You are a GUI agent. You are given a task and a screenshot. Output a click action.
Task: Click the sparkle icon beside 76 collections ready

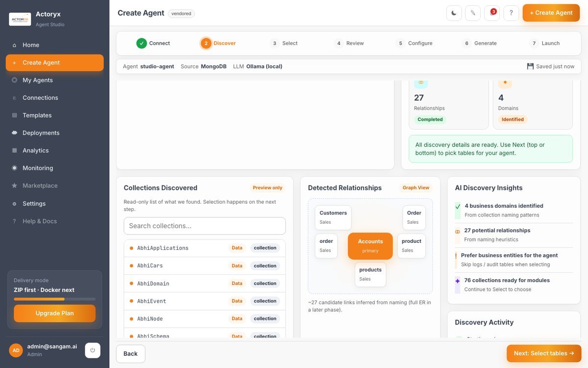click(x=458, y=281)
